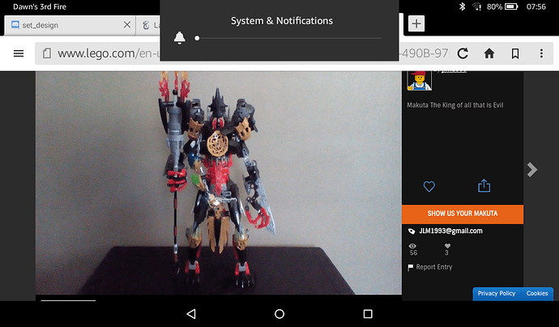
Task: Select the caption Makuta The King text
Action: (455, 105)
